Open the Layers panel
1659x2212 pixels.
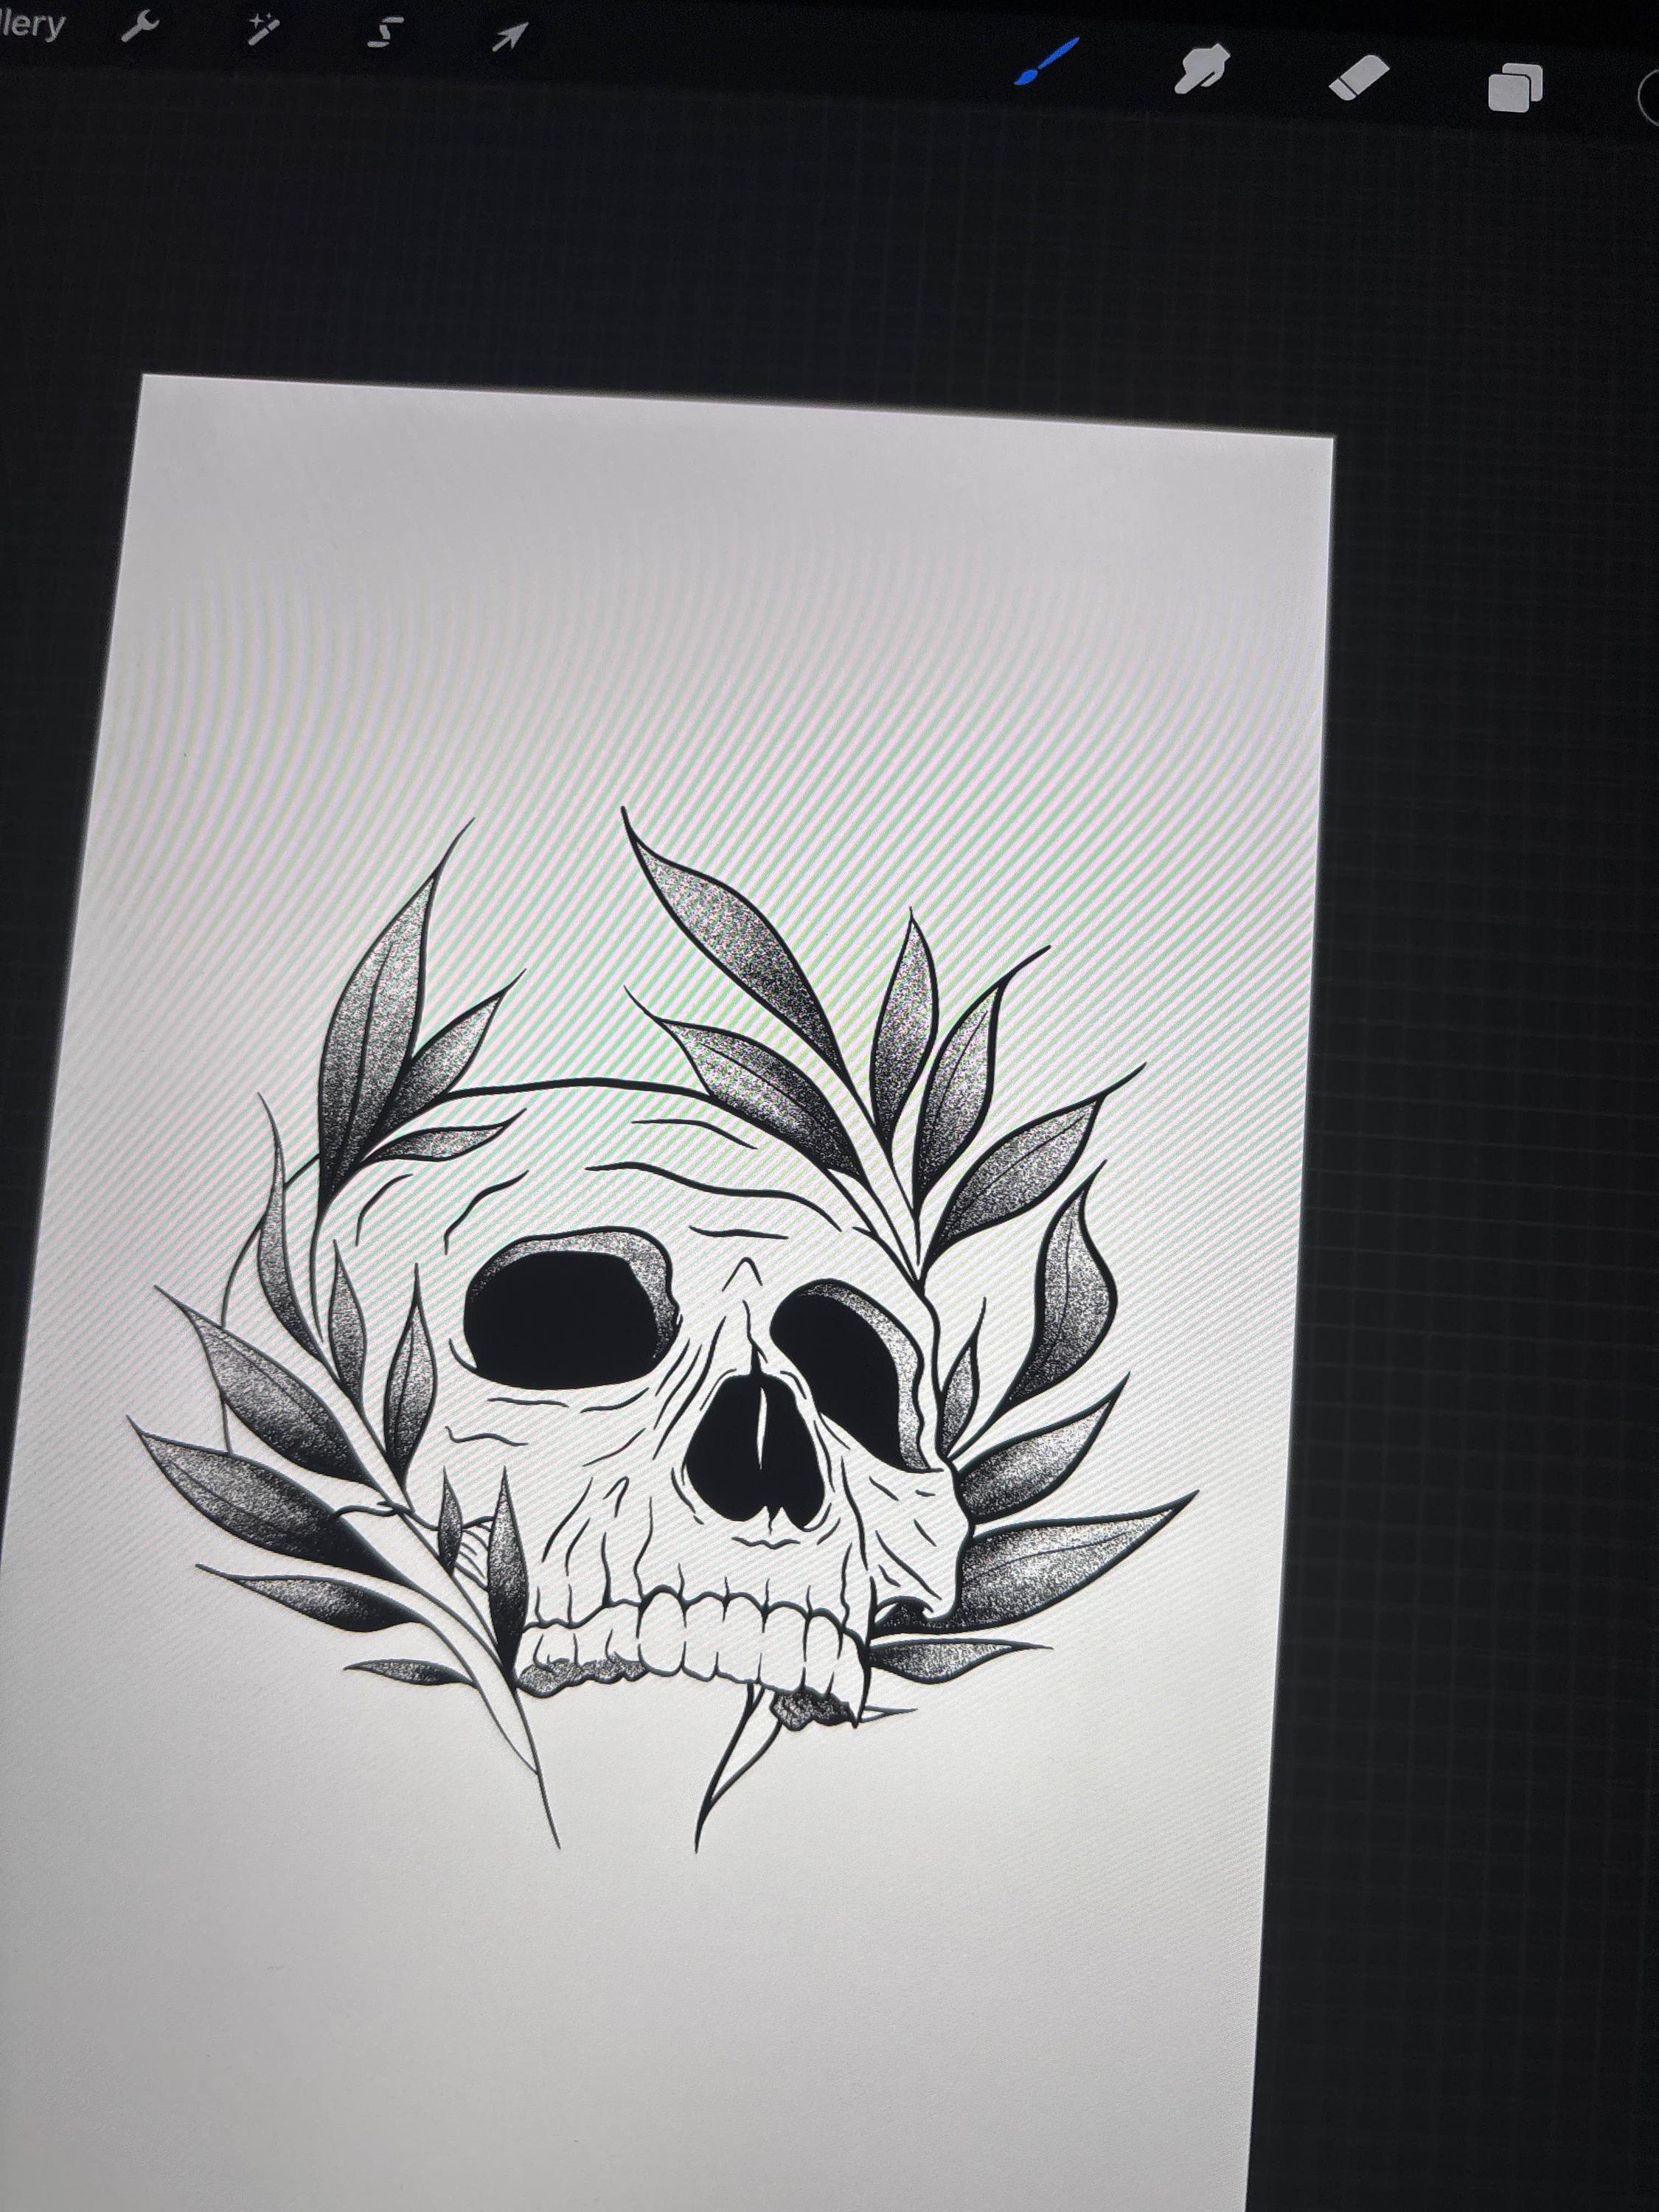tap(1514, 87)
